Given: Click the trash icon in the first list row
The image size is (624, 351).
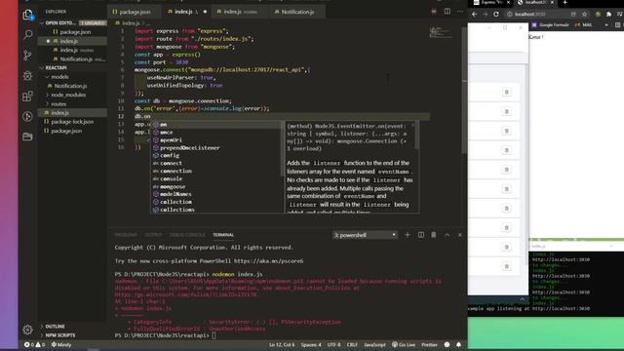Looking at the screenshot, I should (506, 92).
